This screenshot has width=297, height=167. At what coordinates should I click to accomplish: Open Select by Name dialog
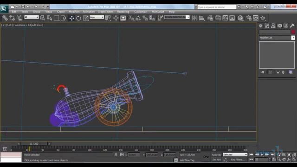pyautogui.click(x=50, y=18)
